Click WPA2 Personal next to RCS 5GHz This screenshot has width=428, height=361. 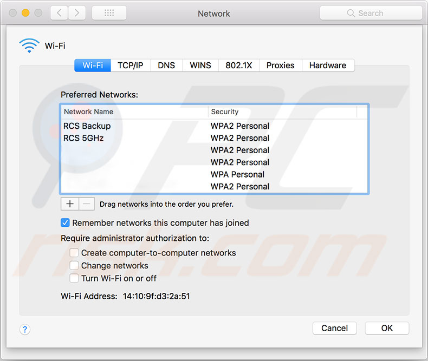[x=240, y=138]
